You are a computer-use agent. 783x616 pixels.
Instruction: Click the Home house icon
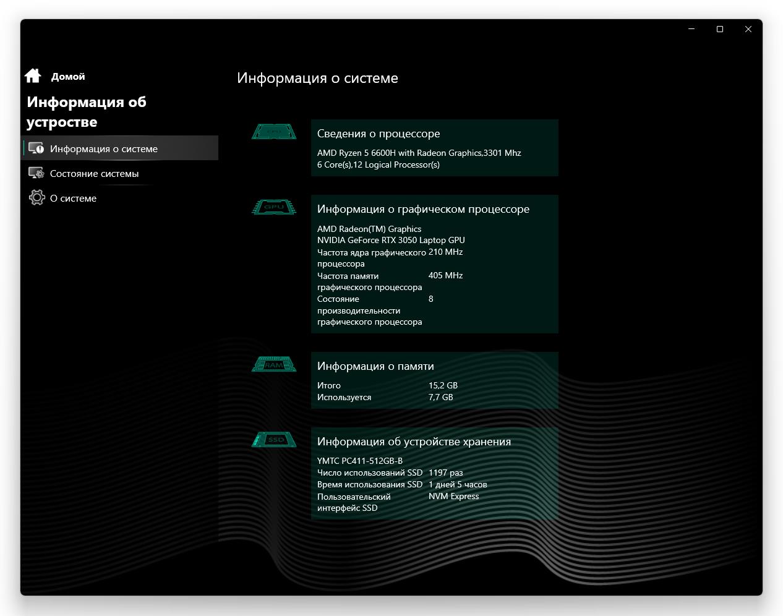tap(33, 75)
